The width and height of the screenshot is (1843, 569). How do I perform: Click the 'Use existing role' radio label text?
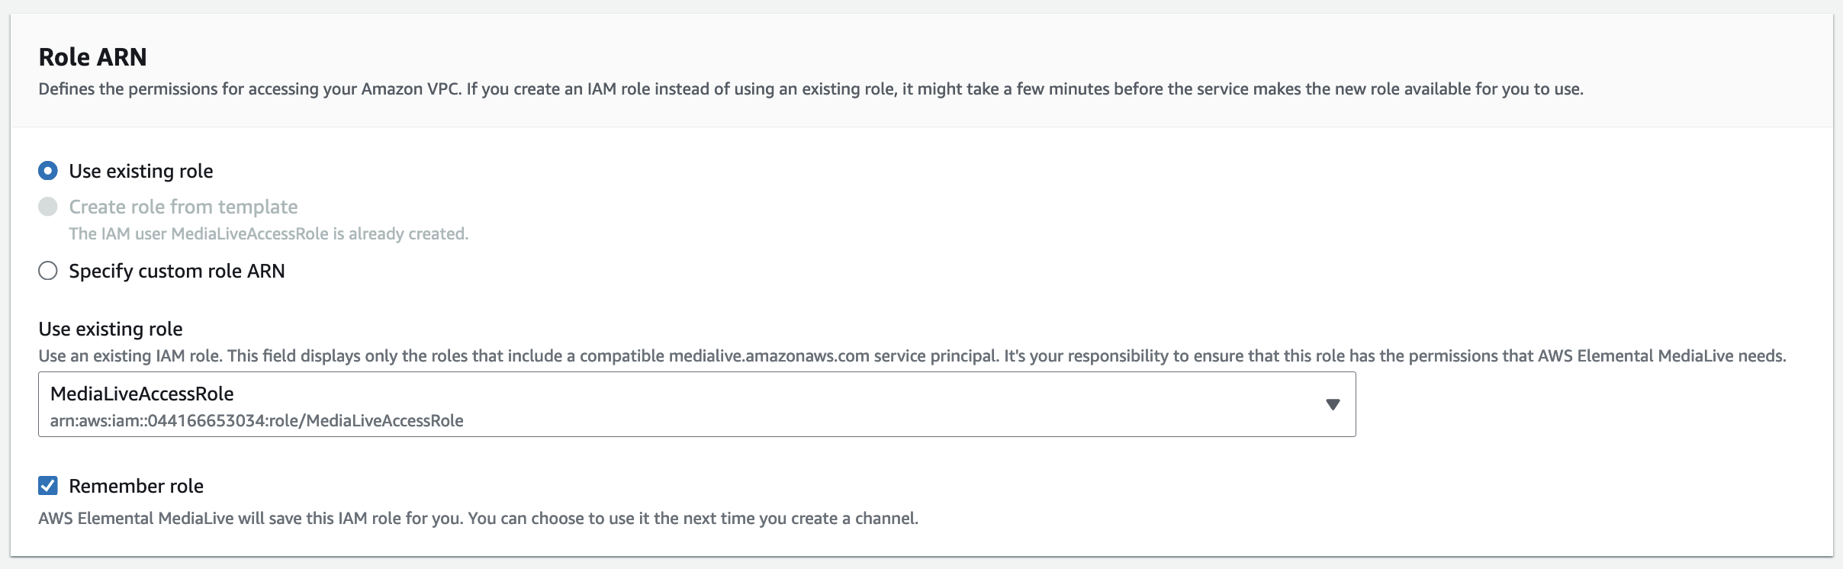(x=140, y=171)
